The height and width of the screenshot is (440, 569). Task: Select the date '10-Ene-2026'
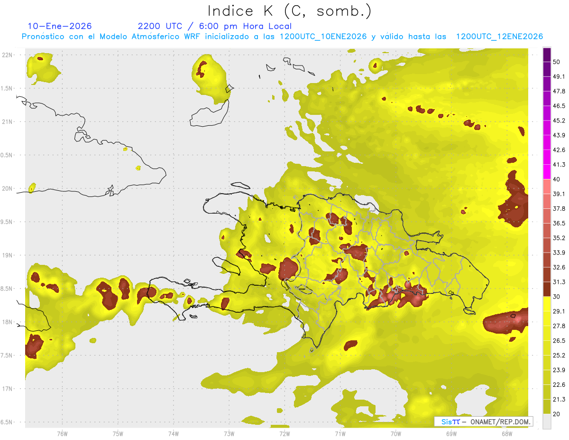60,26
